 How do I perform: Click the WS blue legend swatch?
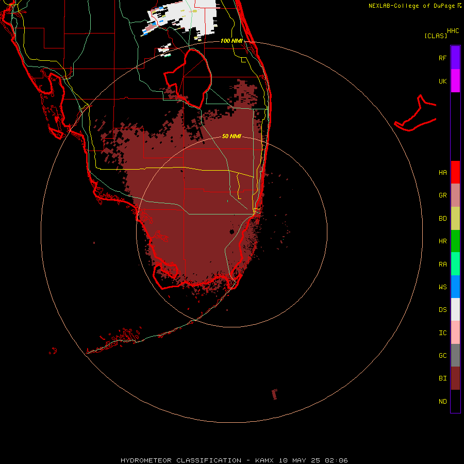point(455,287)
